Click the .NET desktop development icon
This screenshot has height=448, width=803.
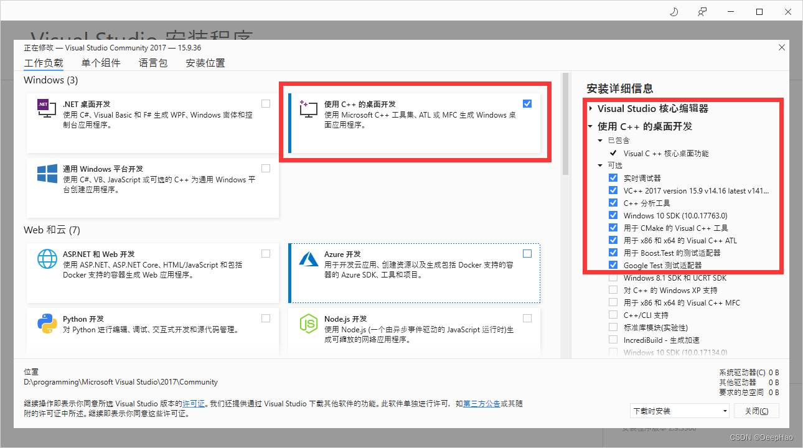pos(47,109)
